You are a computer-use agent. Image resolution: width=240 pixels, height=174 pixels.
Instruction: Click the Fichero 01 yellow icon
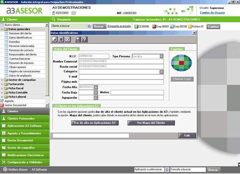point(190,27)
